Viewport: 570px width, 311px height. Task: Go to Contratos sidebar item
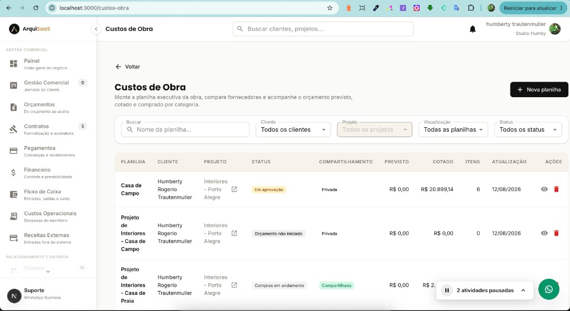(48, 129)
